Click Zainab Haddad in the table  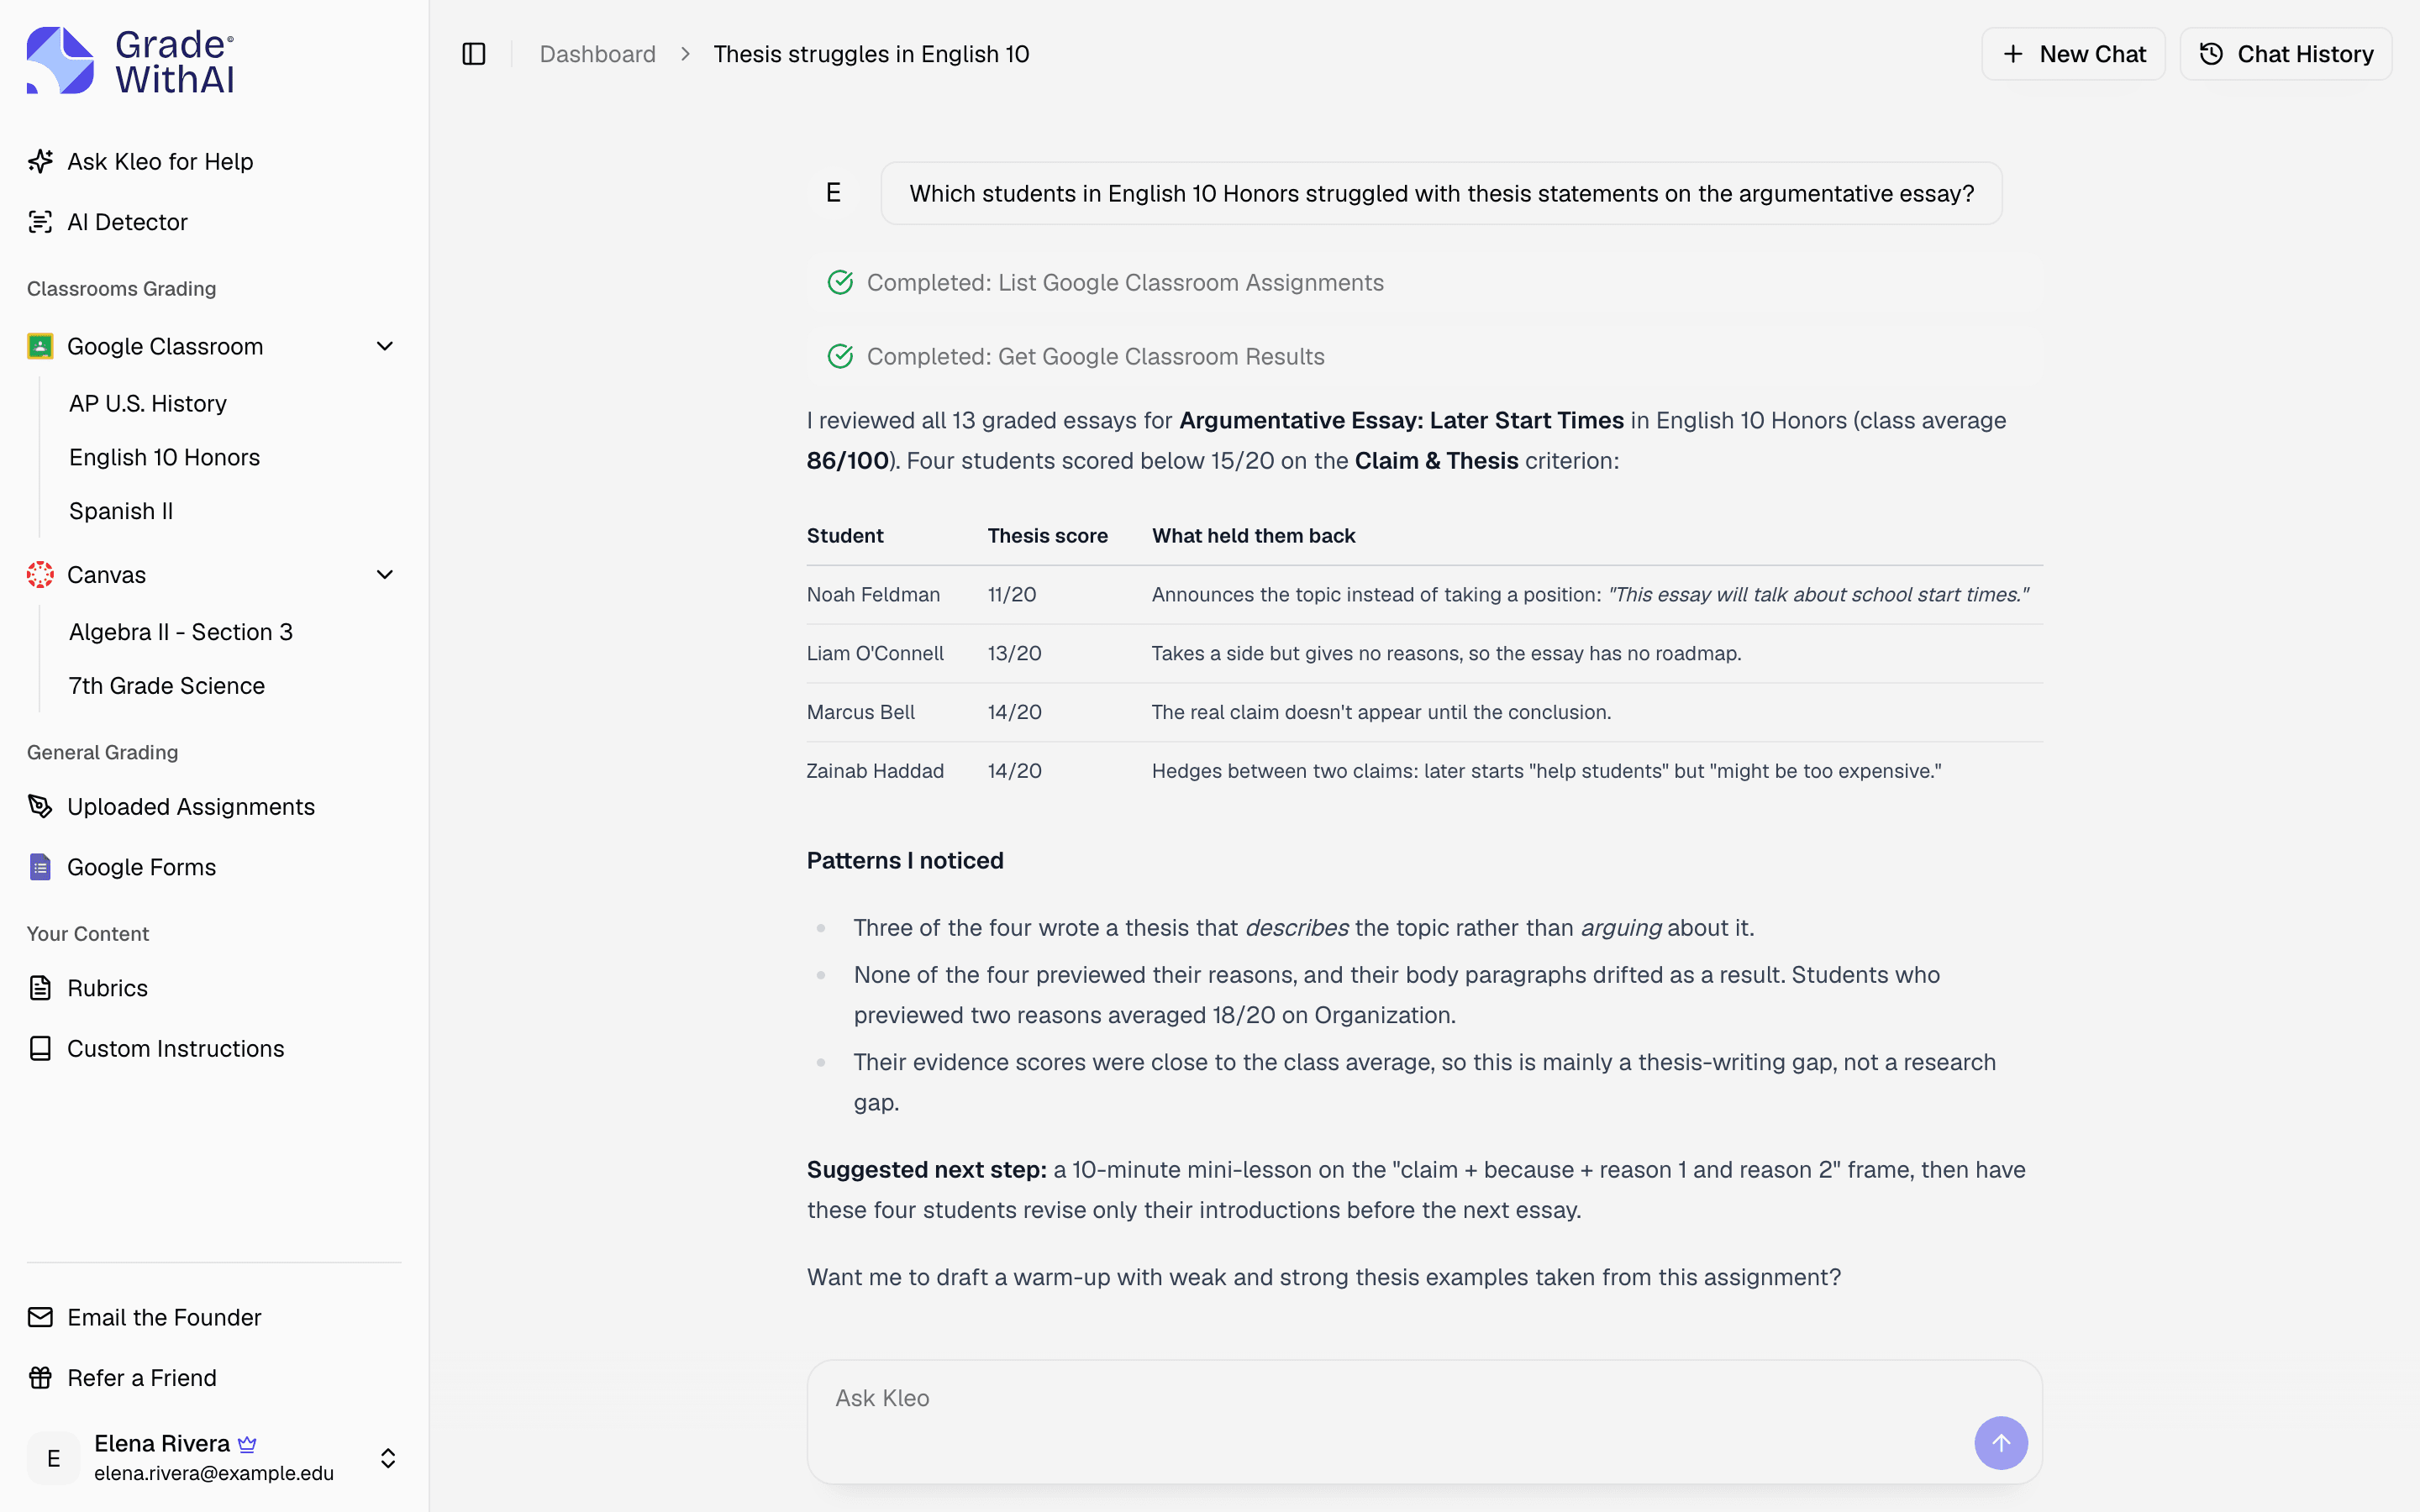point(875,771)
